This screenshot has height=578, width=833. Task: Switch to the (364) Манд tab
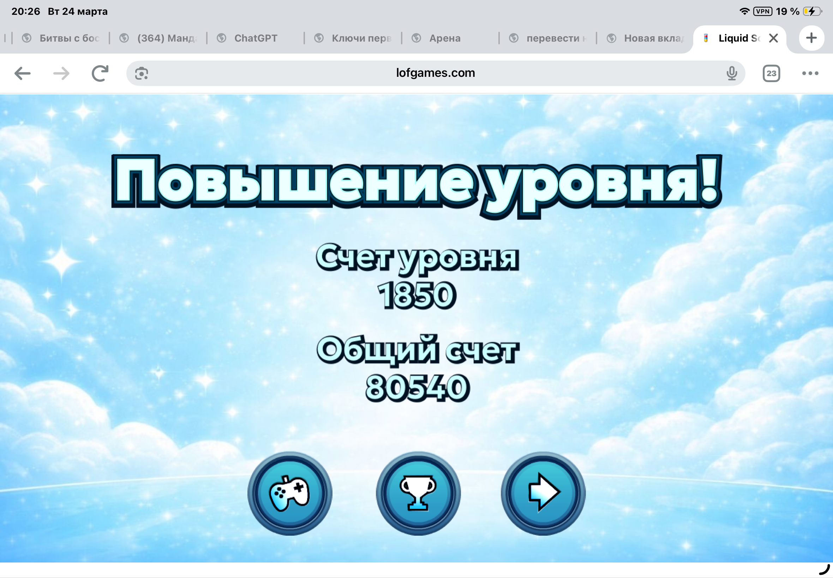167,38
